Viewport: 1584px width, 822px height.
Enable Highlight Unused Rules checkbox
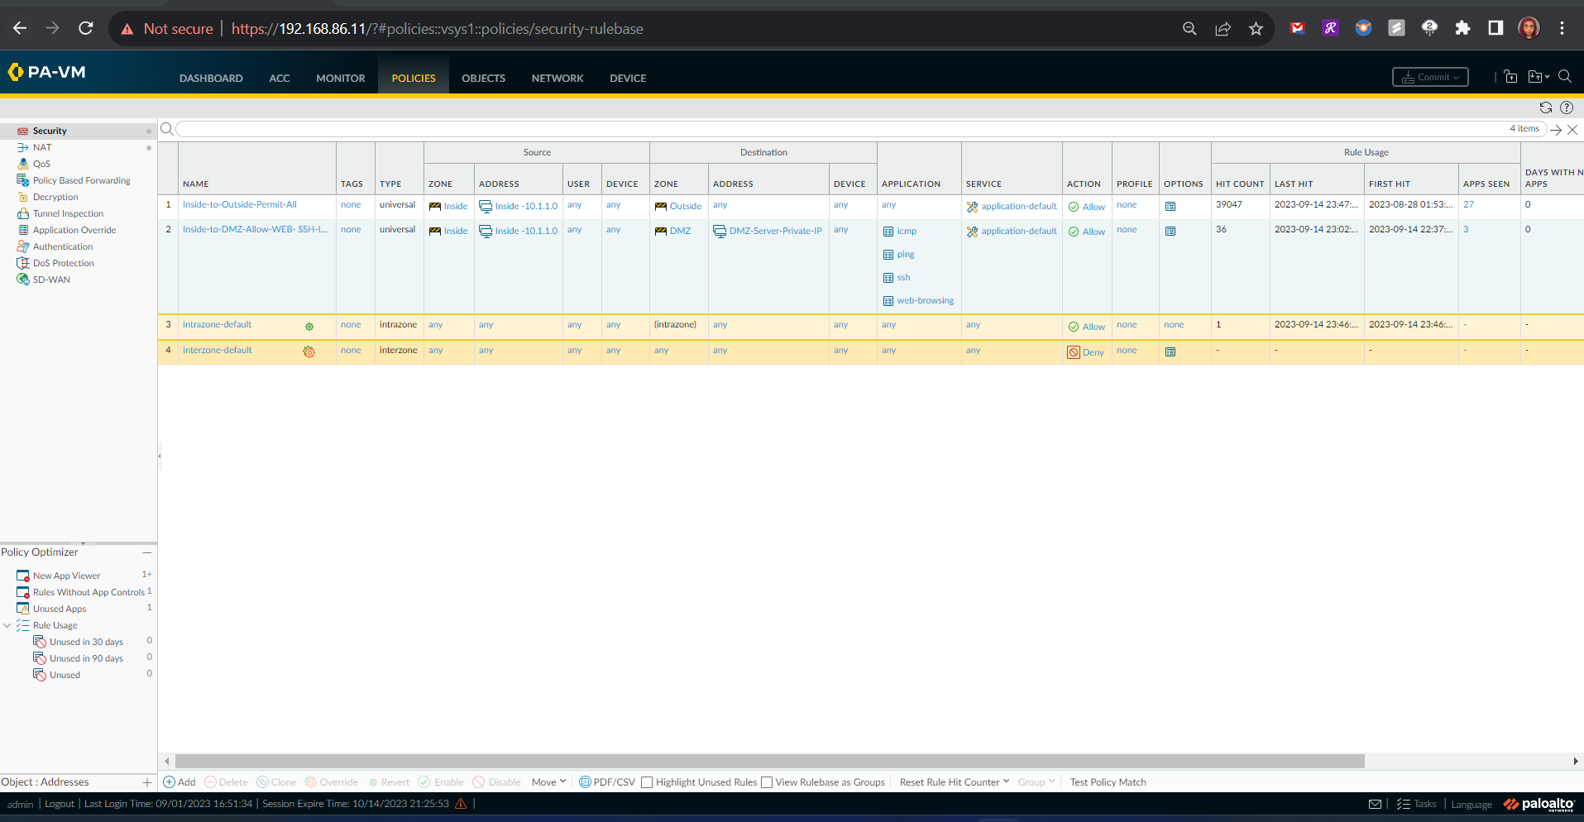648,782
